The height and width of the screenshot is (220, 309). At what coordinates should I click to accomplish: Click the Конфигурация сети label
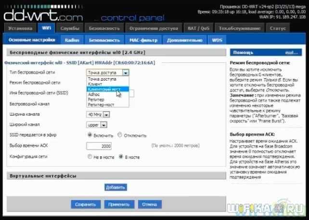pos(28,156)
